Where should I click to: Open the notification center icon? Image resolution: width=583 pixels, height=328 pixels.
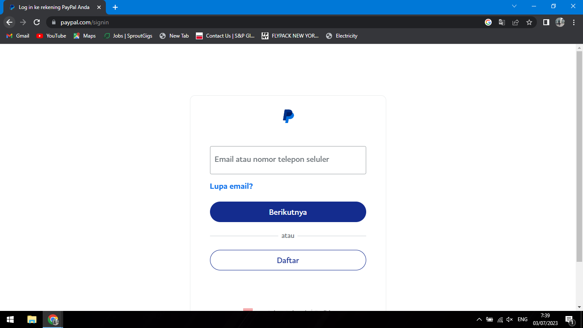[569, 319]
